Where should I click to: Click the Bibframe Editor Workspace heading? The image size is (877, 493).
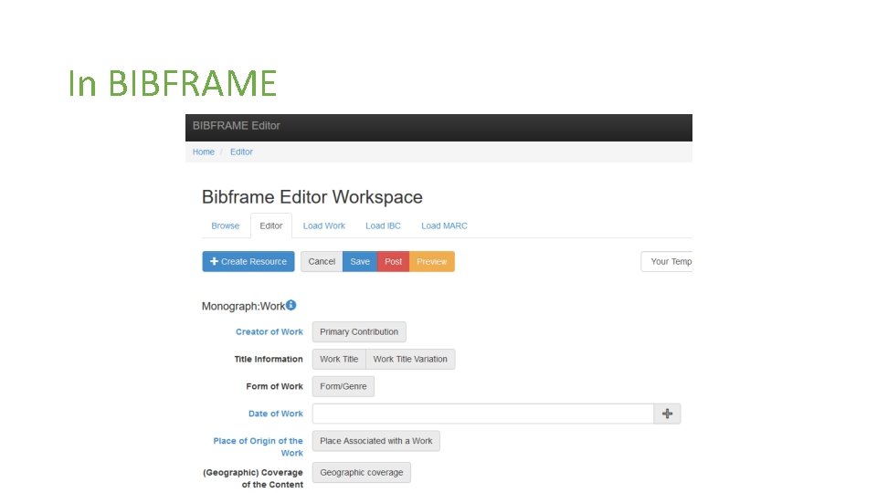312,197
